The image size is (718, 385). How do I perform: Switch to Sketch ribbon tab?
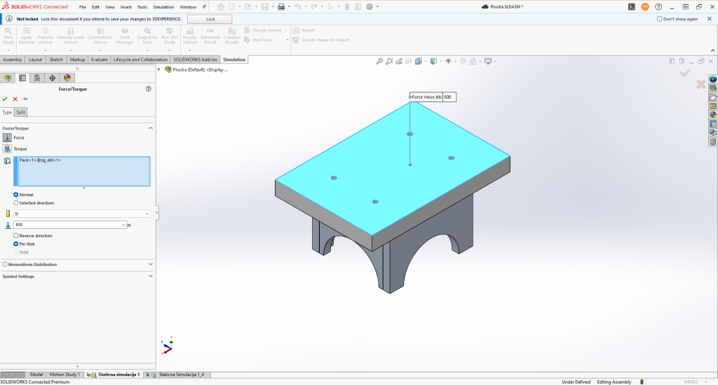tap(56, 60)
